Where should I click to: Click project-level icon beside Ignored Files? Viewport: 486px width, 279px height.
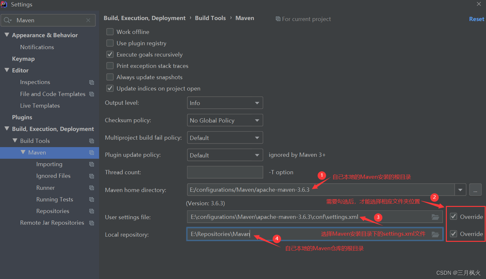pos(92,176)
